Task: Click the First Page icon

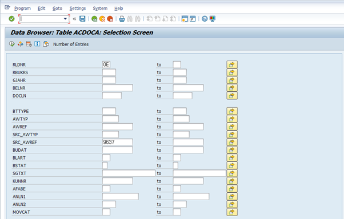Action: click(149, 19)
